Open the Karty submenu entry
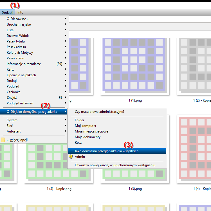211x211 pixels. pos(34,69)
